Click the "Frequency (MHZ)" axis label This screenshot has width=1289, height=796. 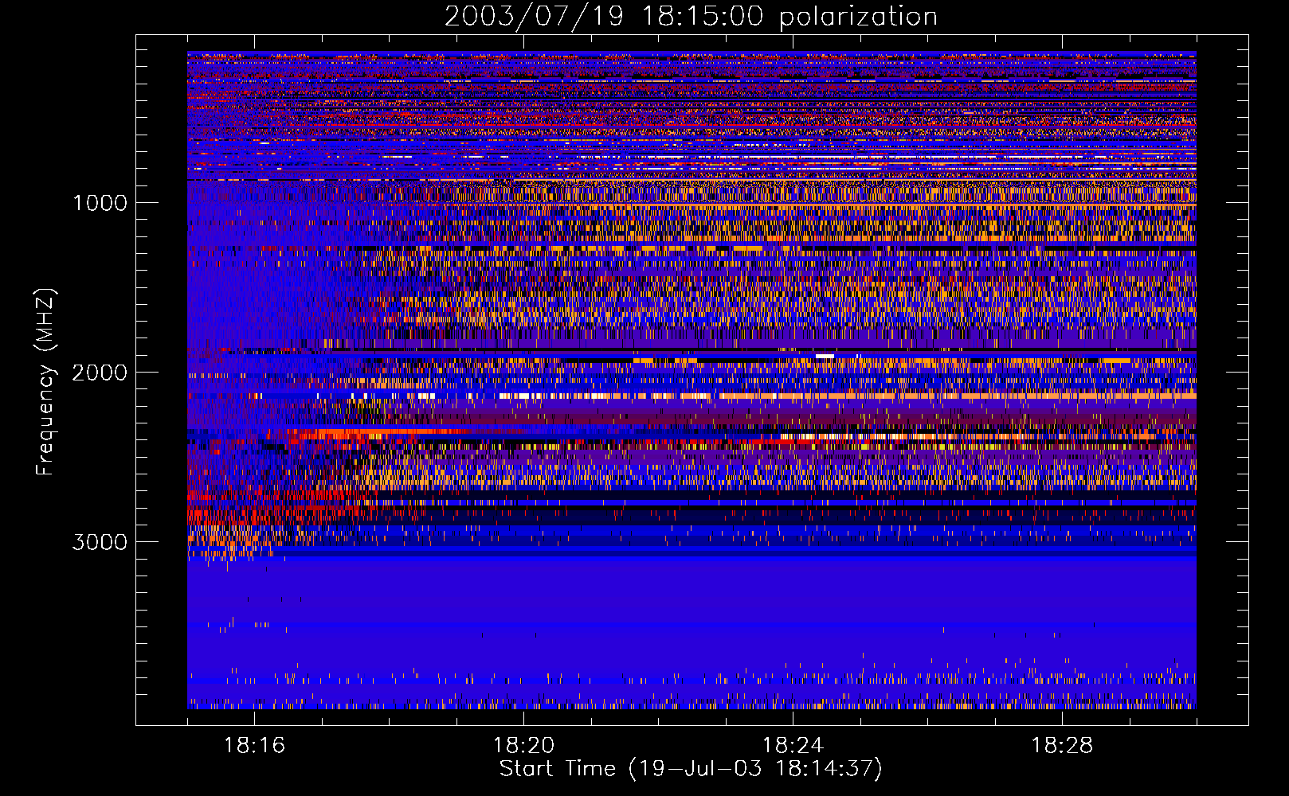[x=45, y=382]
